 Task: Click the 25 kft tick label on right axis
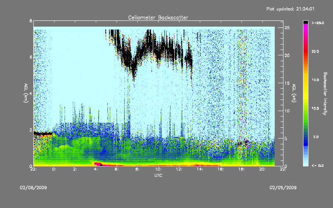(x=287, y=28)
